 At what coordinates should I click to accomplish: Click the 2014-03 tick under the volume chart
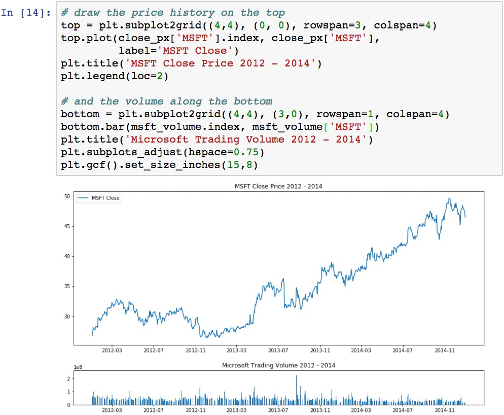click(361, 410)
